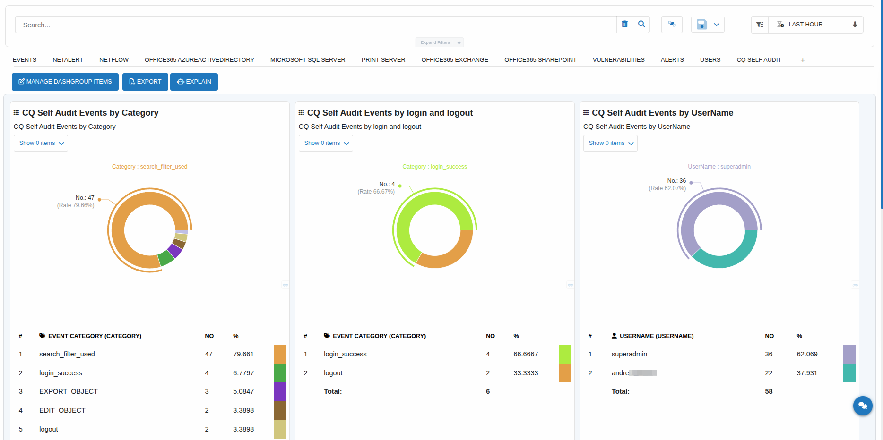Click the magnifying glass search icon
The height and width of the screenshot is (440, 883).
[641, 25]
